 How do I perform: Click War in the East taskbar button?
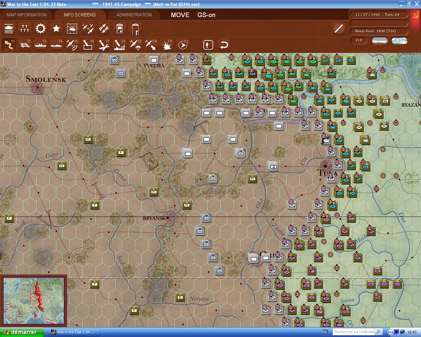point(73,332)
